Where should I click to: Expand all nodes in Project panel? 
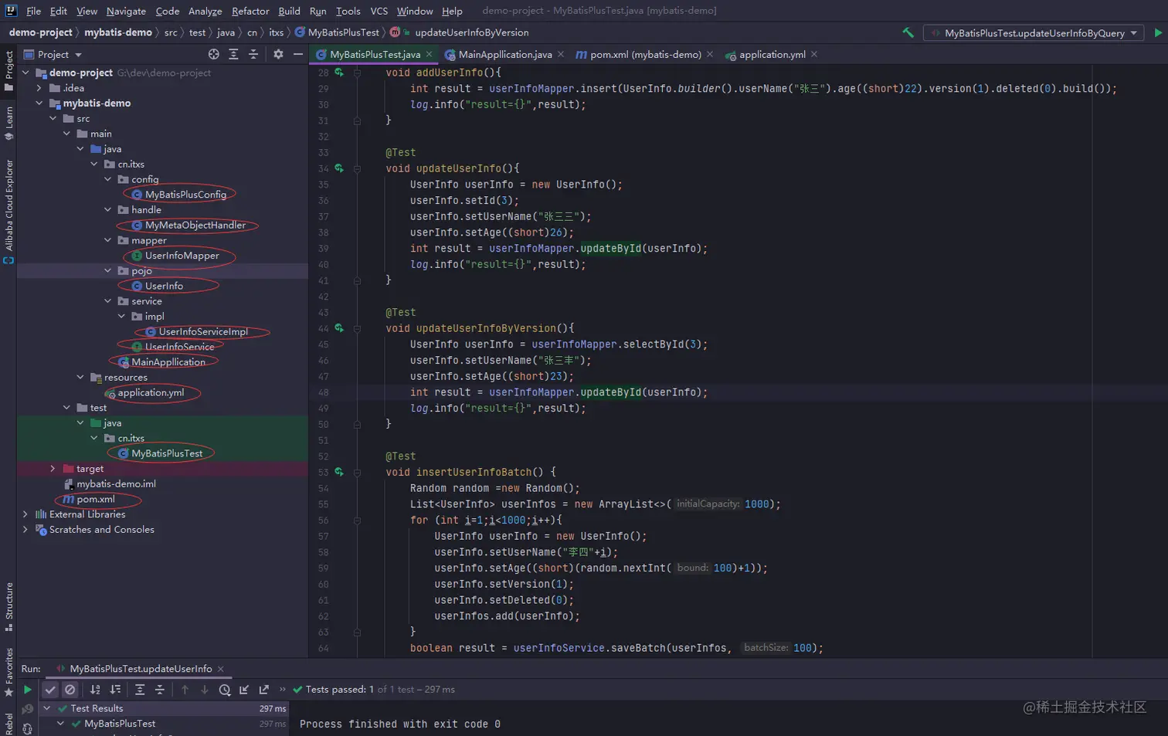tap(233, 54)
